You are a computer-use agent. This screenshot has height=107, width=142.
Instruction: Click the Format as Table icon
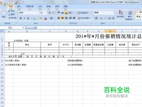tap(130, 12)
